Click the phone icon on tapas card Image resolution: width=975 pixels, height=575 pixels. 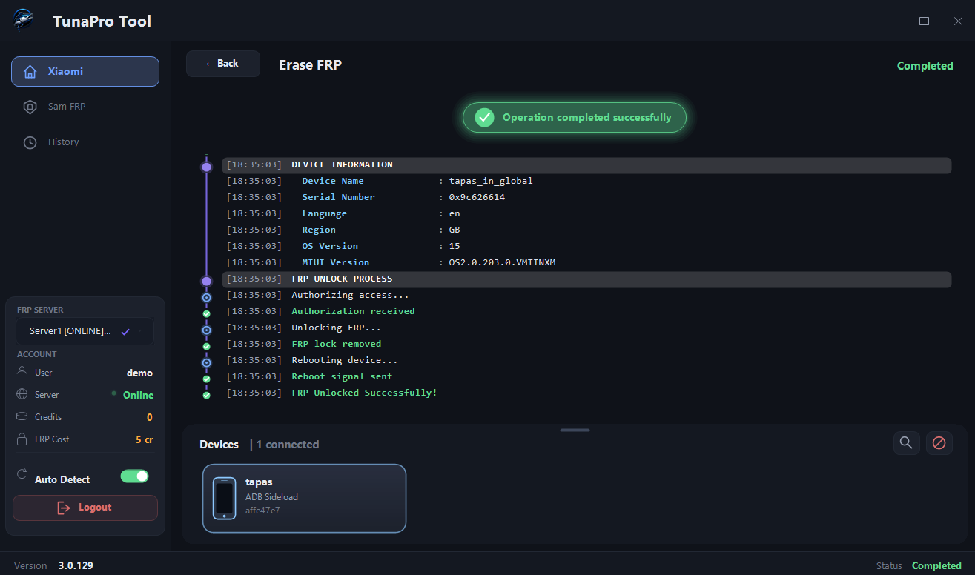pyautogui.click(x=225, y=498)
